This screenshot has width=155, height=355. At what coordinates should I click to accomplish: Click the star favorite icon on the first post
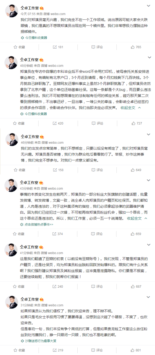point(14,47)
